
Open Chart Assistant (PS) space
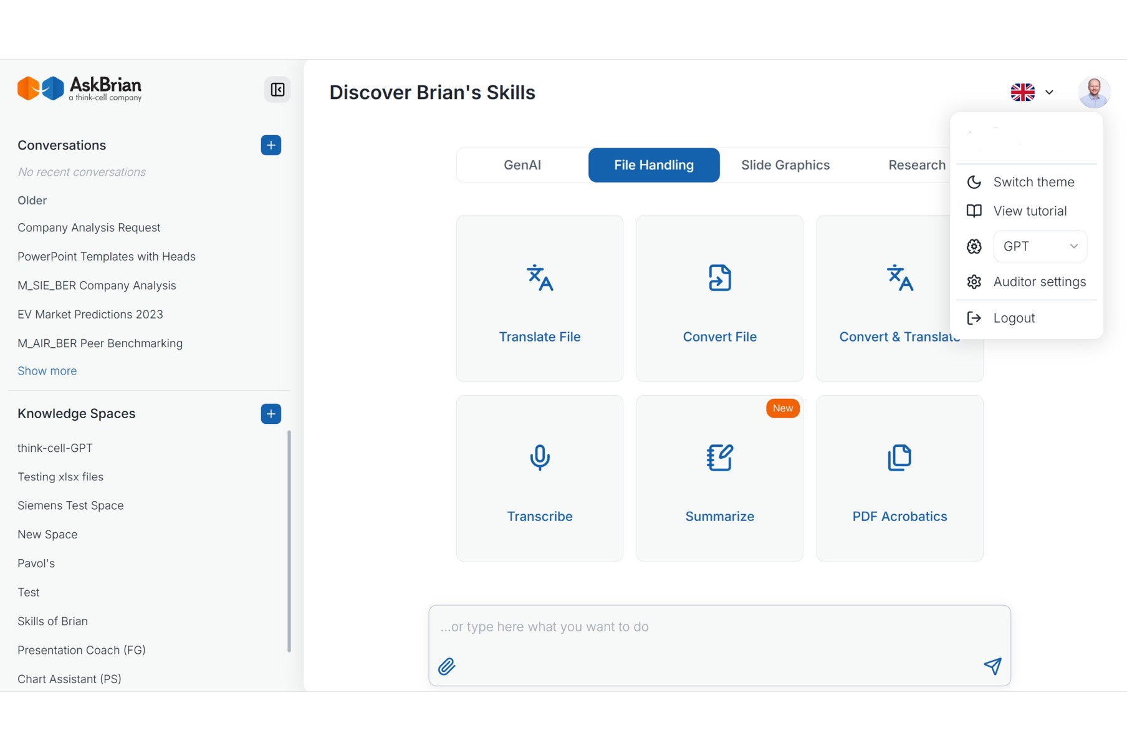coord(69,679)
